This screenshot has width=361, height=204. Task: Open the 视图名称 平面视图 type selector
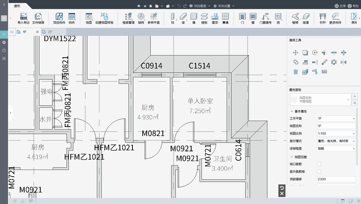click(x=321, y=100)
